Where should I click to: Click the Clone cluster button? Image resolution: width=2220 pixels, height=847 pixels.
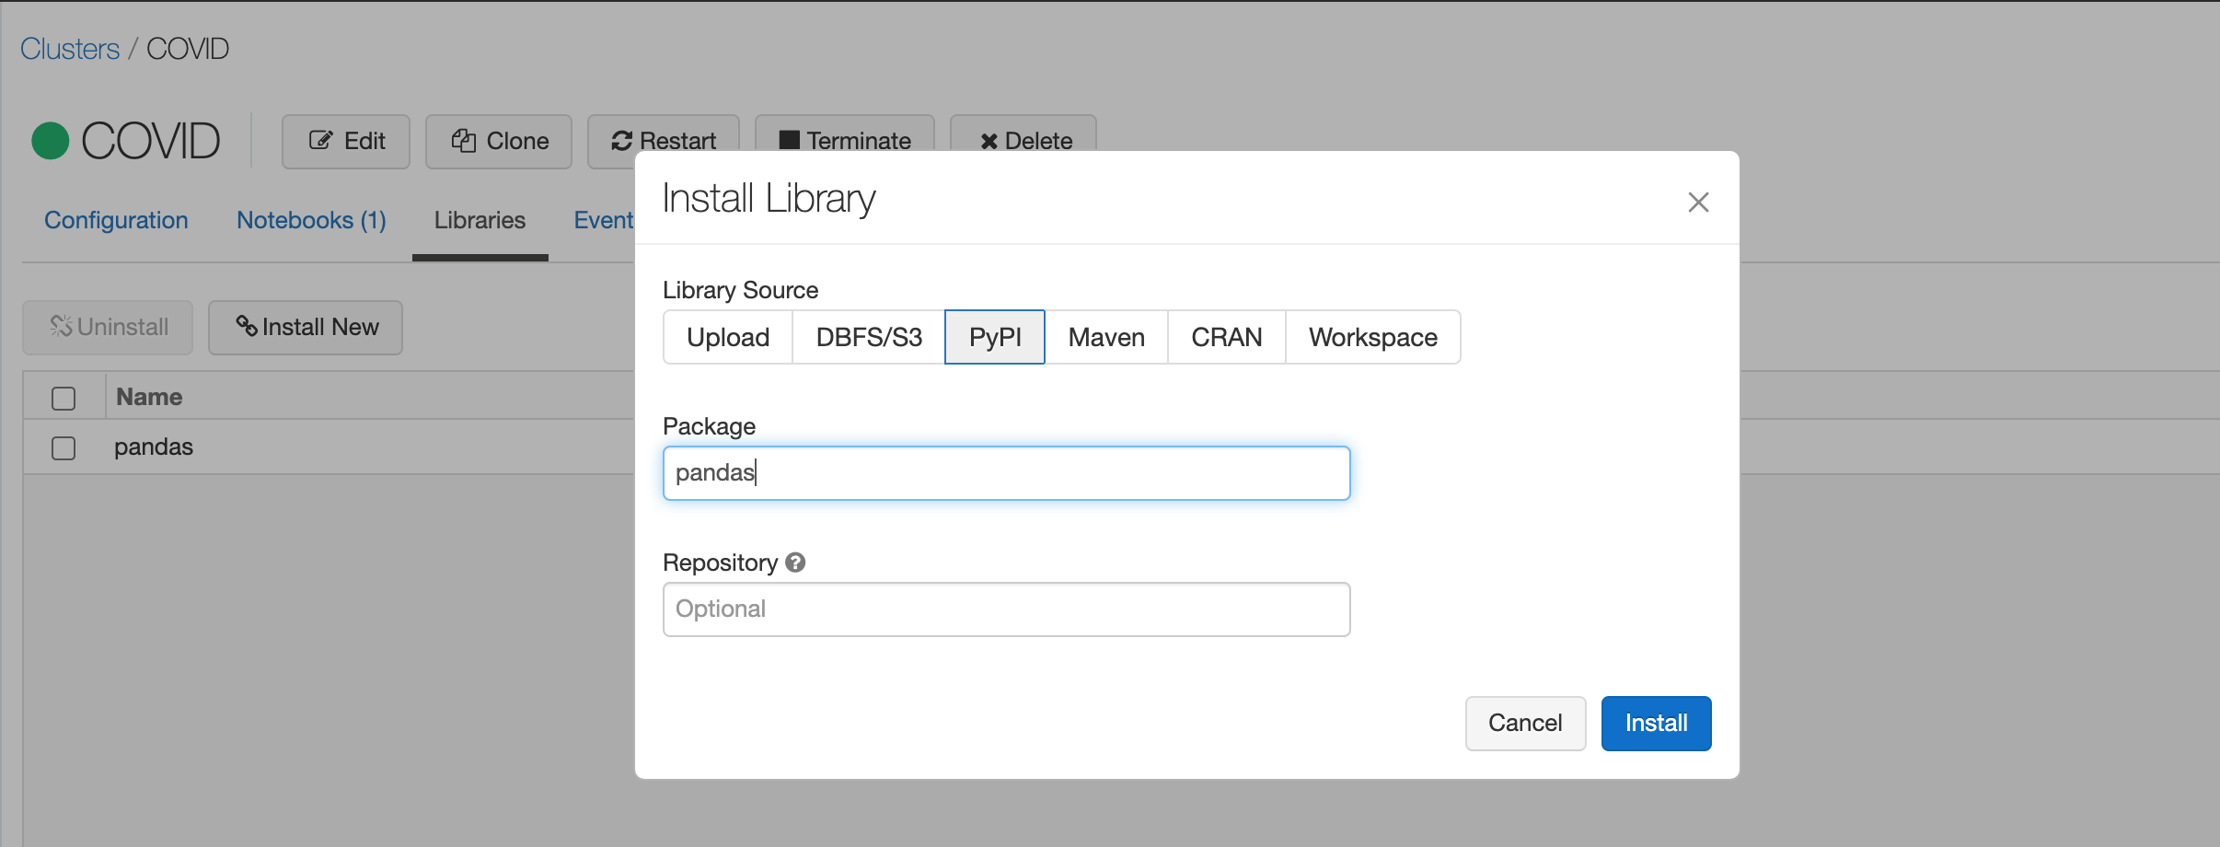click(x=499, y=142)
